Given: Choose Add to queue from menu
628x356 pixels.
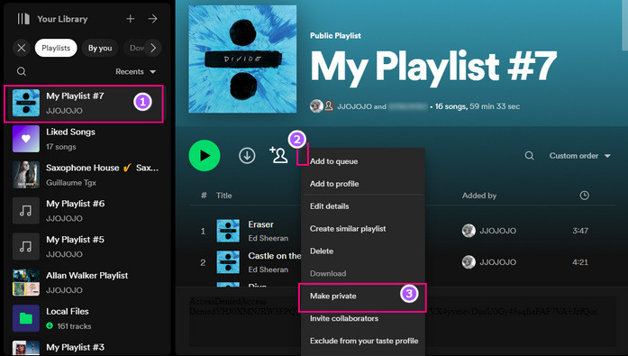Looking at the screenshot, I should tap(363, 161).
